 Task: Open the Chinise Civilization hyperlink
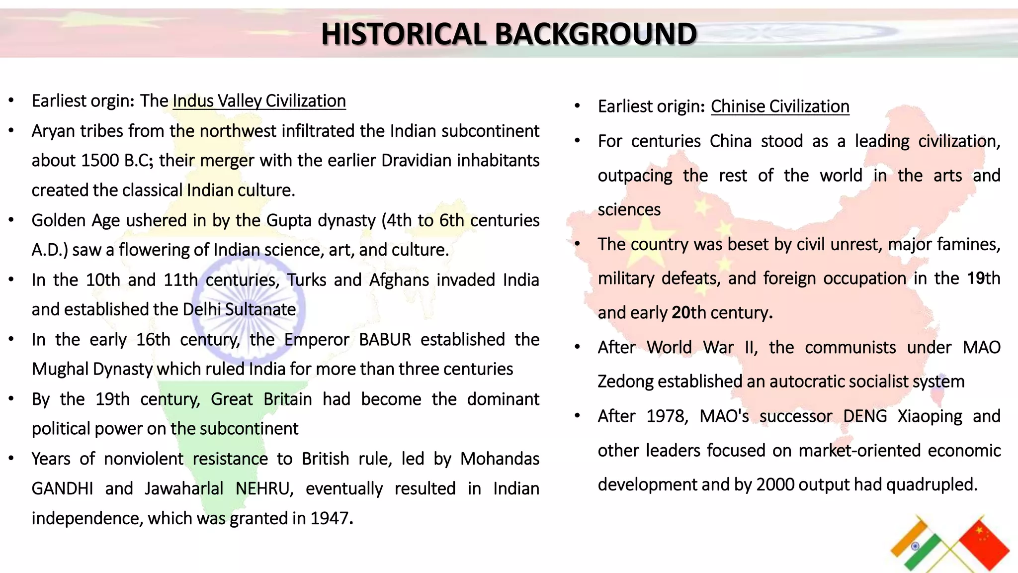coord(779,106)
